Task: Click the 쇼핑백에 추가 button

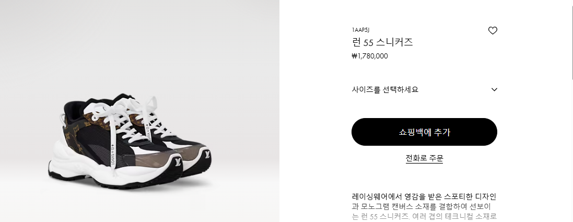Action: tap(424, 132)
